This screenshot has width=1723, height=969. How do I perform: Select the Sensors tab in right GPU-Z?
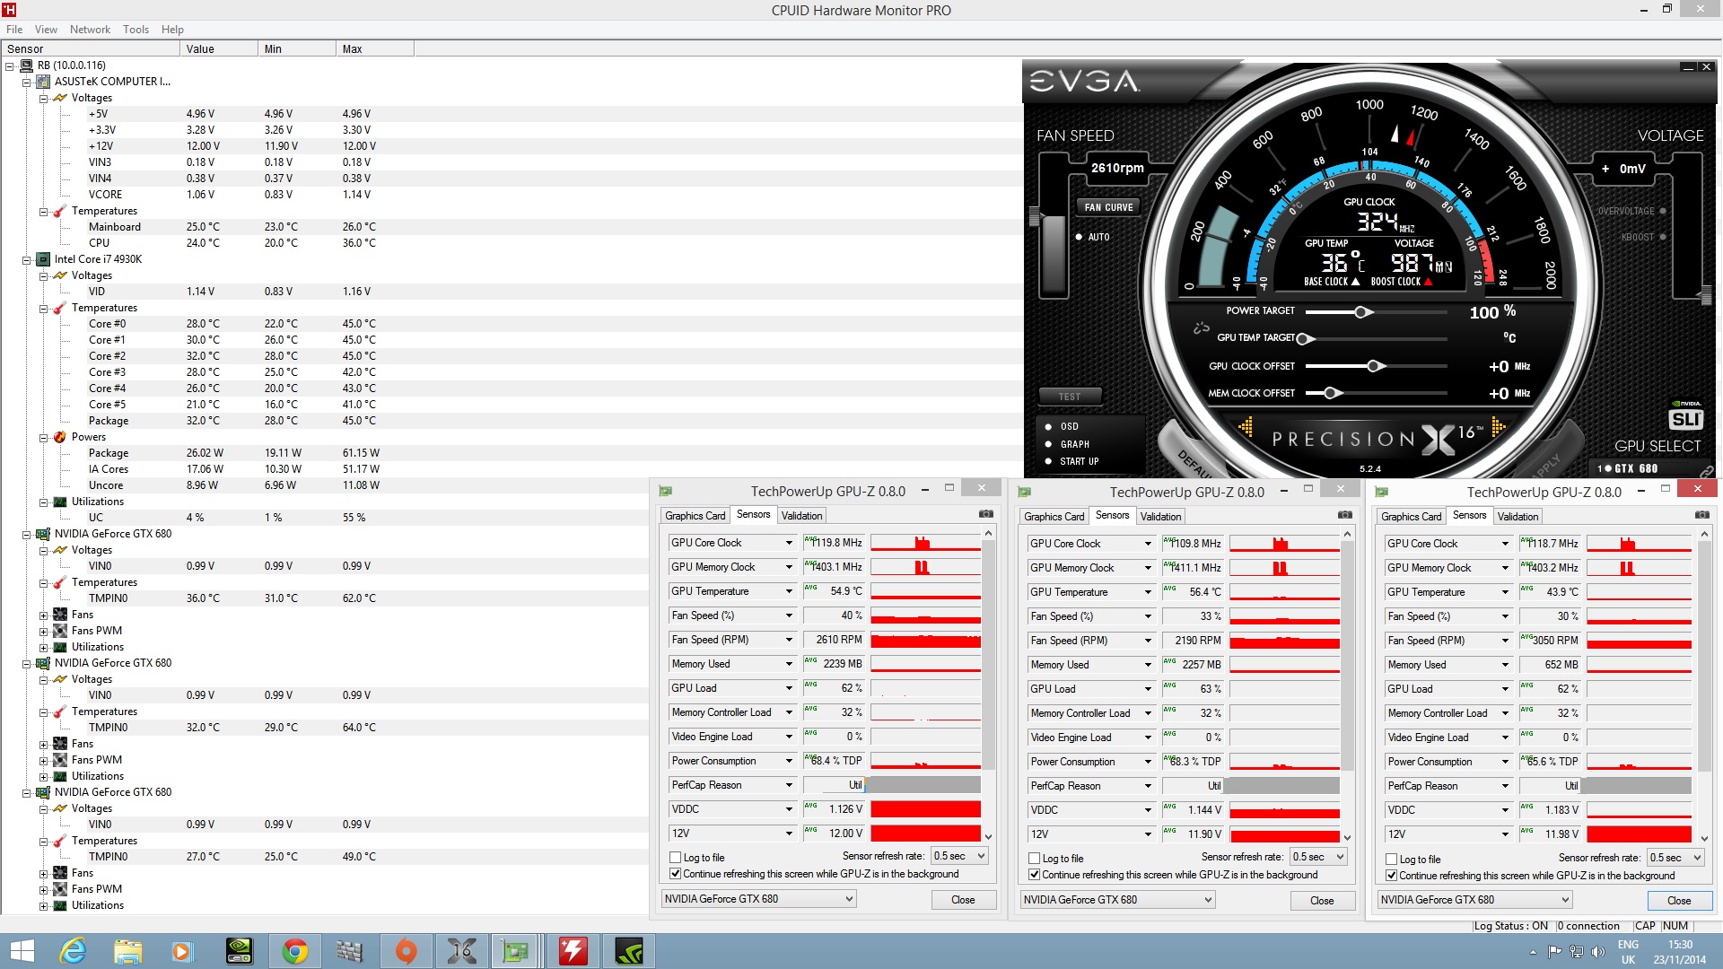[x=1469, y=515]
